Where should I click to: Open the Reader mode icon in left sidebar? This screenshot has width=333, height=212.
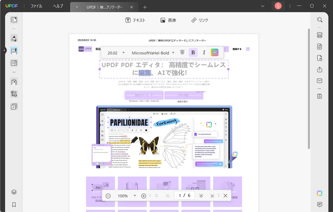[x=14, y=20]
